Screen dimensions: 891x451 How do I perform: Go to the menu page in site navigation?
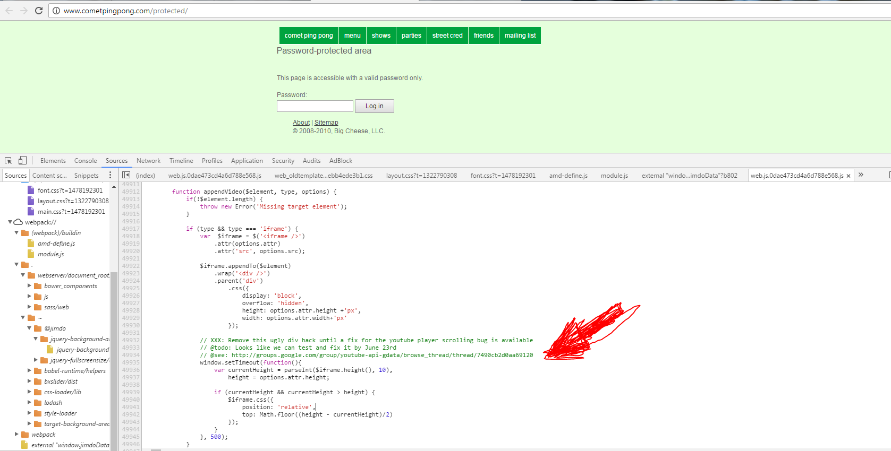352,36
